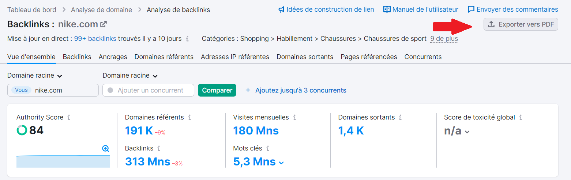Open the Domaines sortants tab
The image size is (571, 180).
(x=305, y=57)
